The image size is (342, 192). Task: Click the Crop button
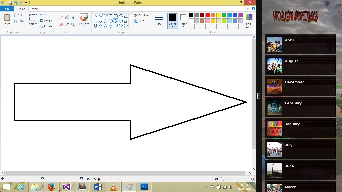click(x=45, y=15)
